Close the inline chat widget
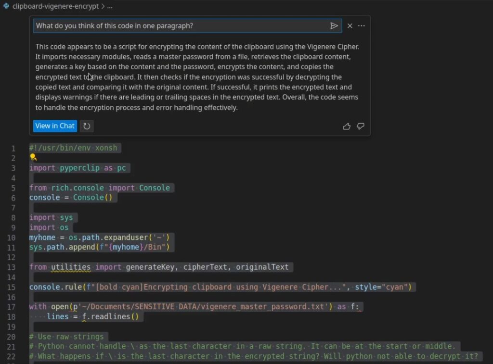Viewport: 493px width, 364px height. [x=350, y=26]
